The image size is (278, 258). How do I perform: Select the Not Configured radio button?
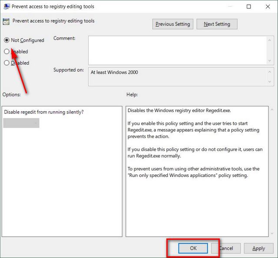pos(7,40)
